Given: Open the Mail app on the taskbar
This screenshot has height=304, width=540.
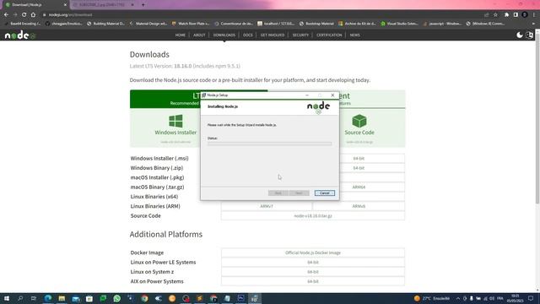Looking at the screenshot, I should click(x=76, y=298).
